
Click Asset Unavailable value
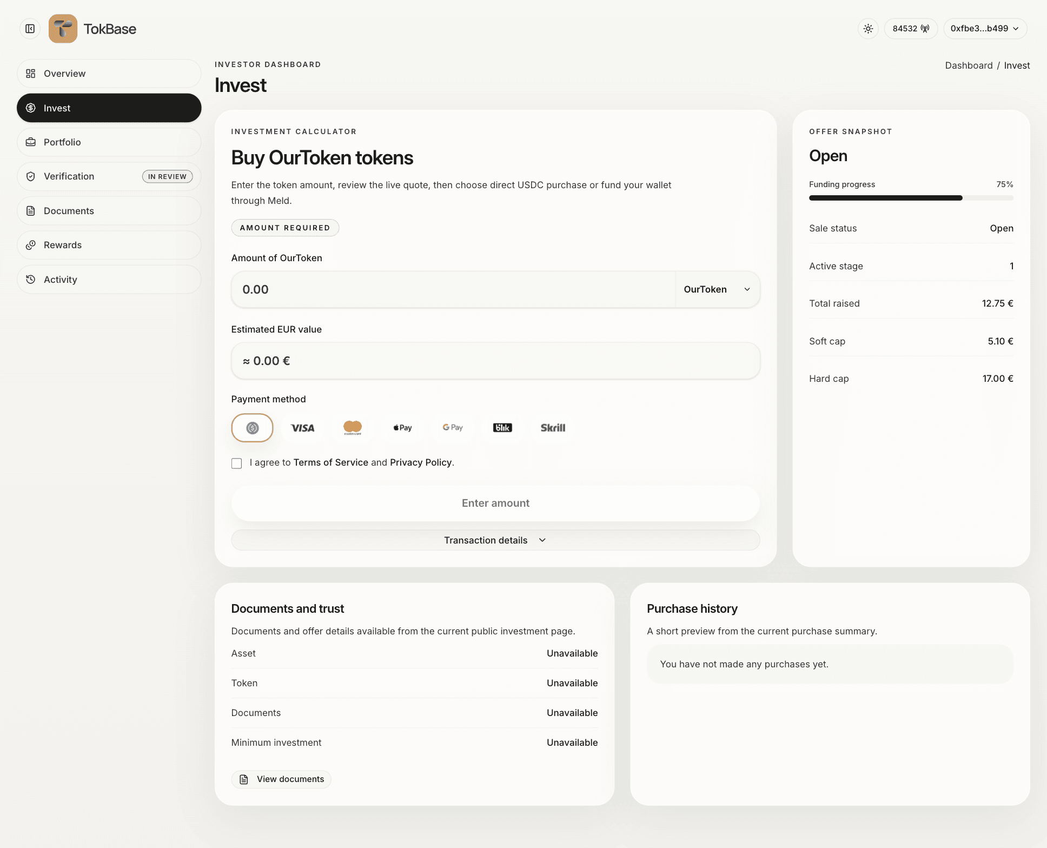point(572,653)
